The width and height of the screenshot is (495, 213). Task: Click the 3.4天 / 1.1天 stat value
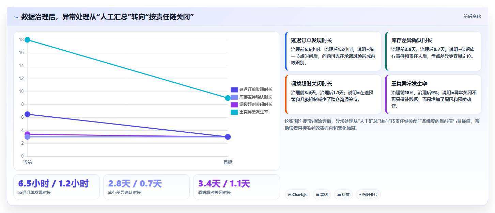tap(224, 184)
